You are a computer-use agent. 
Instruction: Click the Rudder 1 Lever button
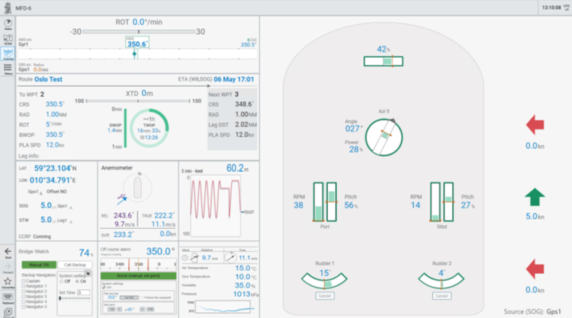click(325, 296)
